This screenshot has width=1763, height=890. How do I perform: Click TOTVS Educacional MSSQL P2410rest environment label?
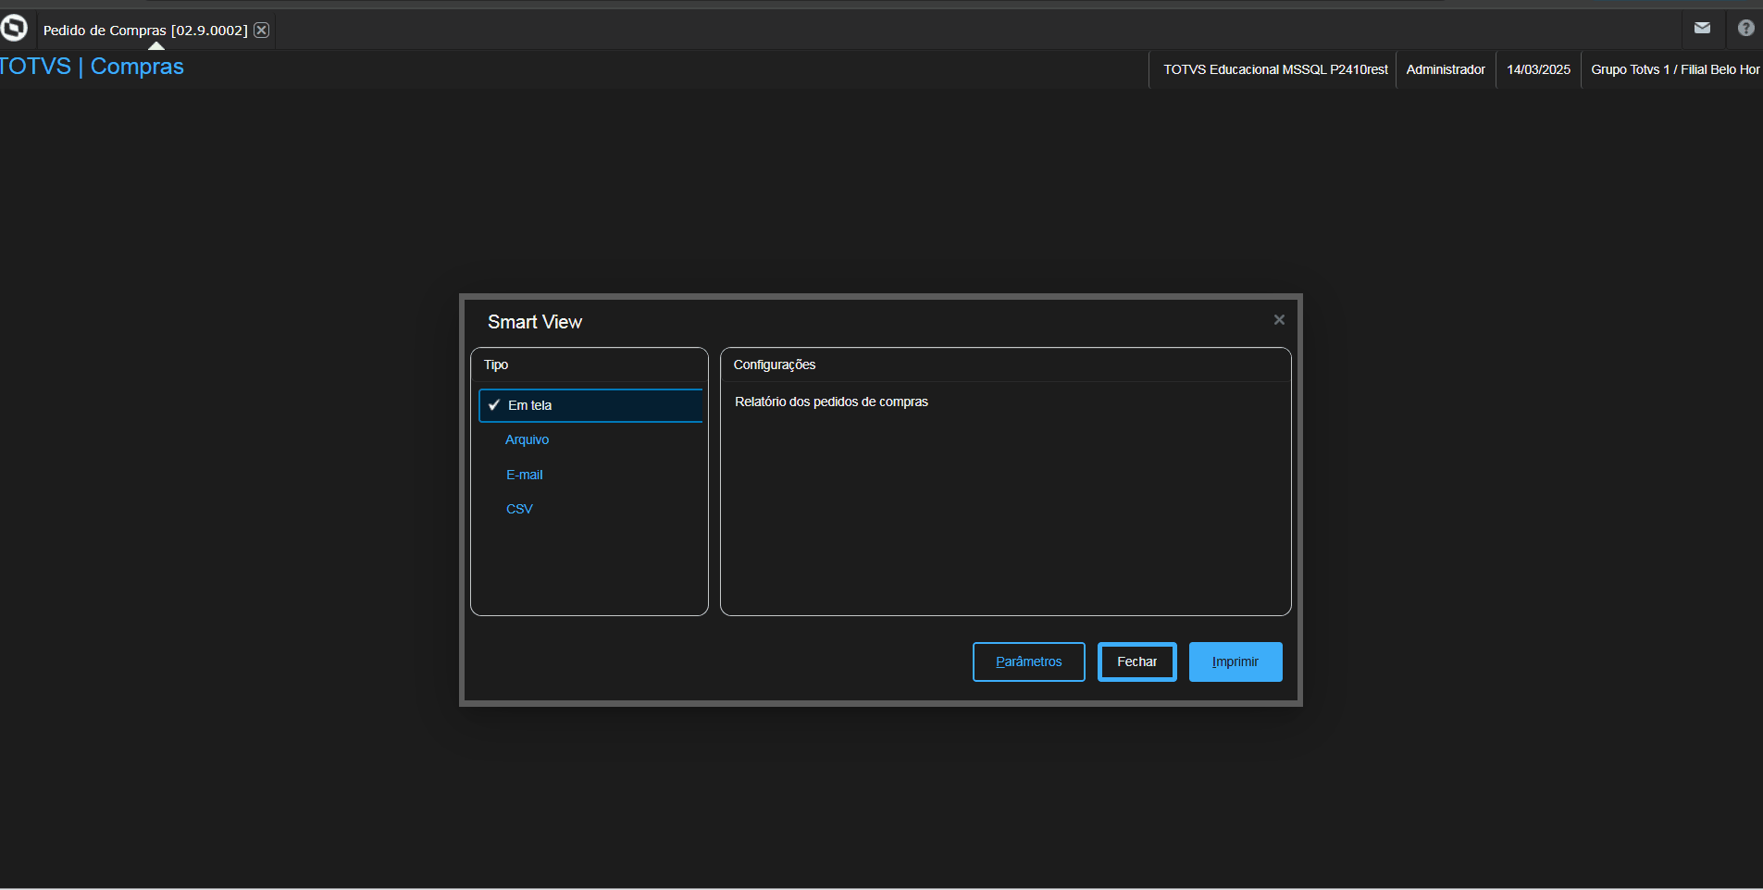pyautogui.click(x=1275, y=69)
